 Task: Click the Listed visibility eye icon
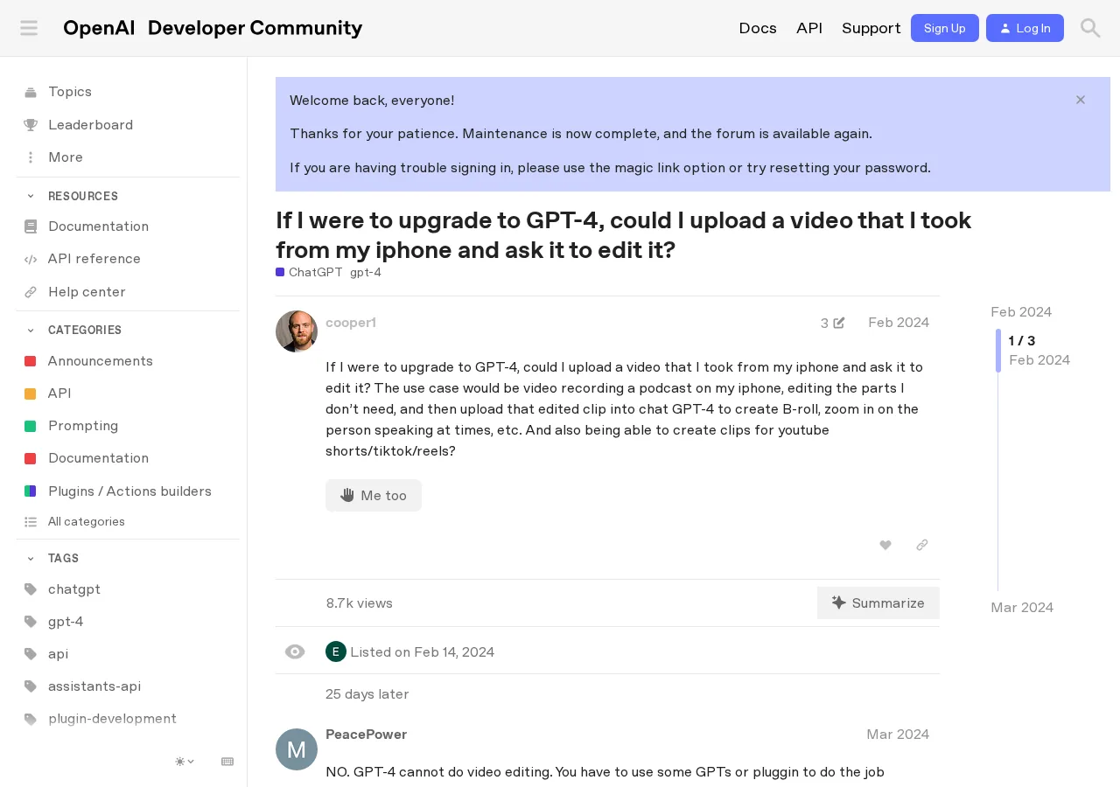(295, 651)
